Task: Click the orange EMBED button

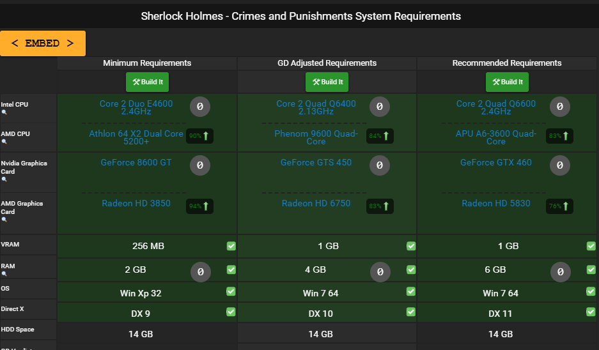Action: click(x=43, y=43)
